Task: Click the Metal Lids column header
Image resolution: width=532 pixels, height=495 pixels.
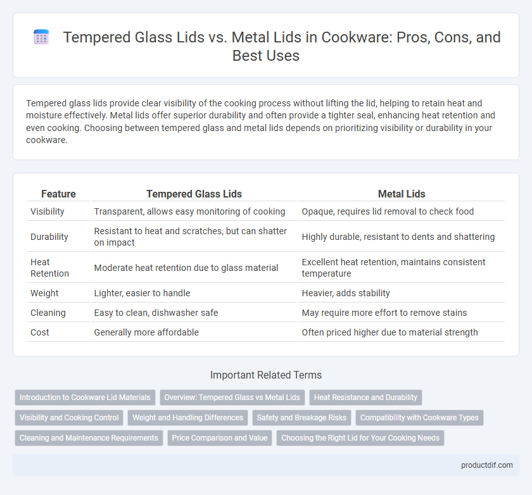Action: point(402,194)
